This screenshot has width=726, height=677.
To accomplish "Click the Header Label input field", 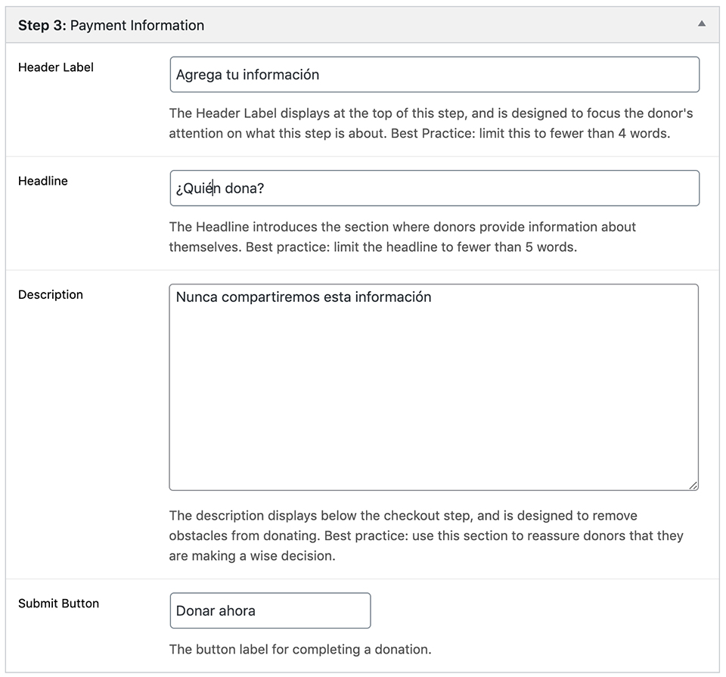I will (x=434, y=75).
